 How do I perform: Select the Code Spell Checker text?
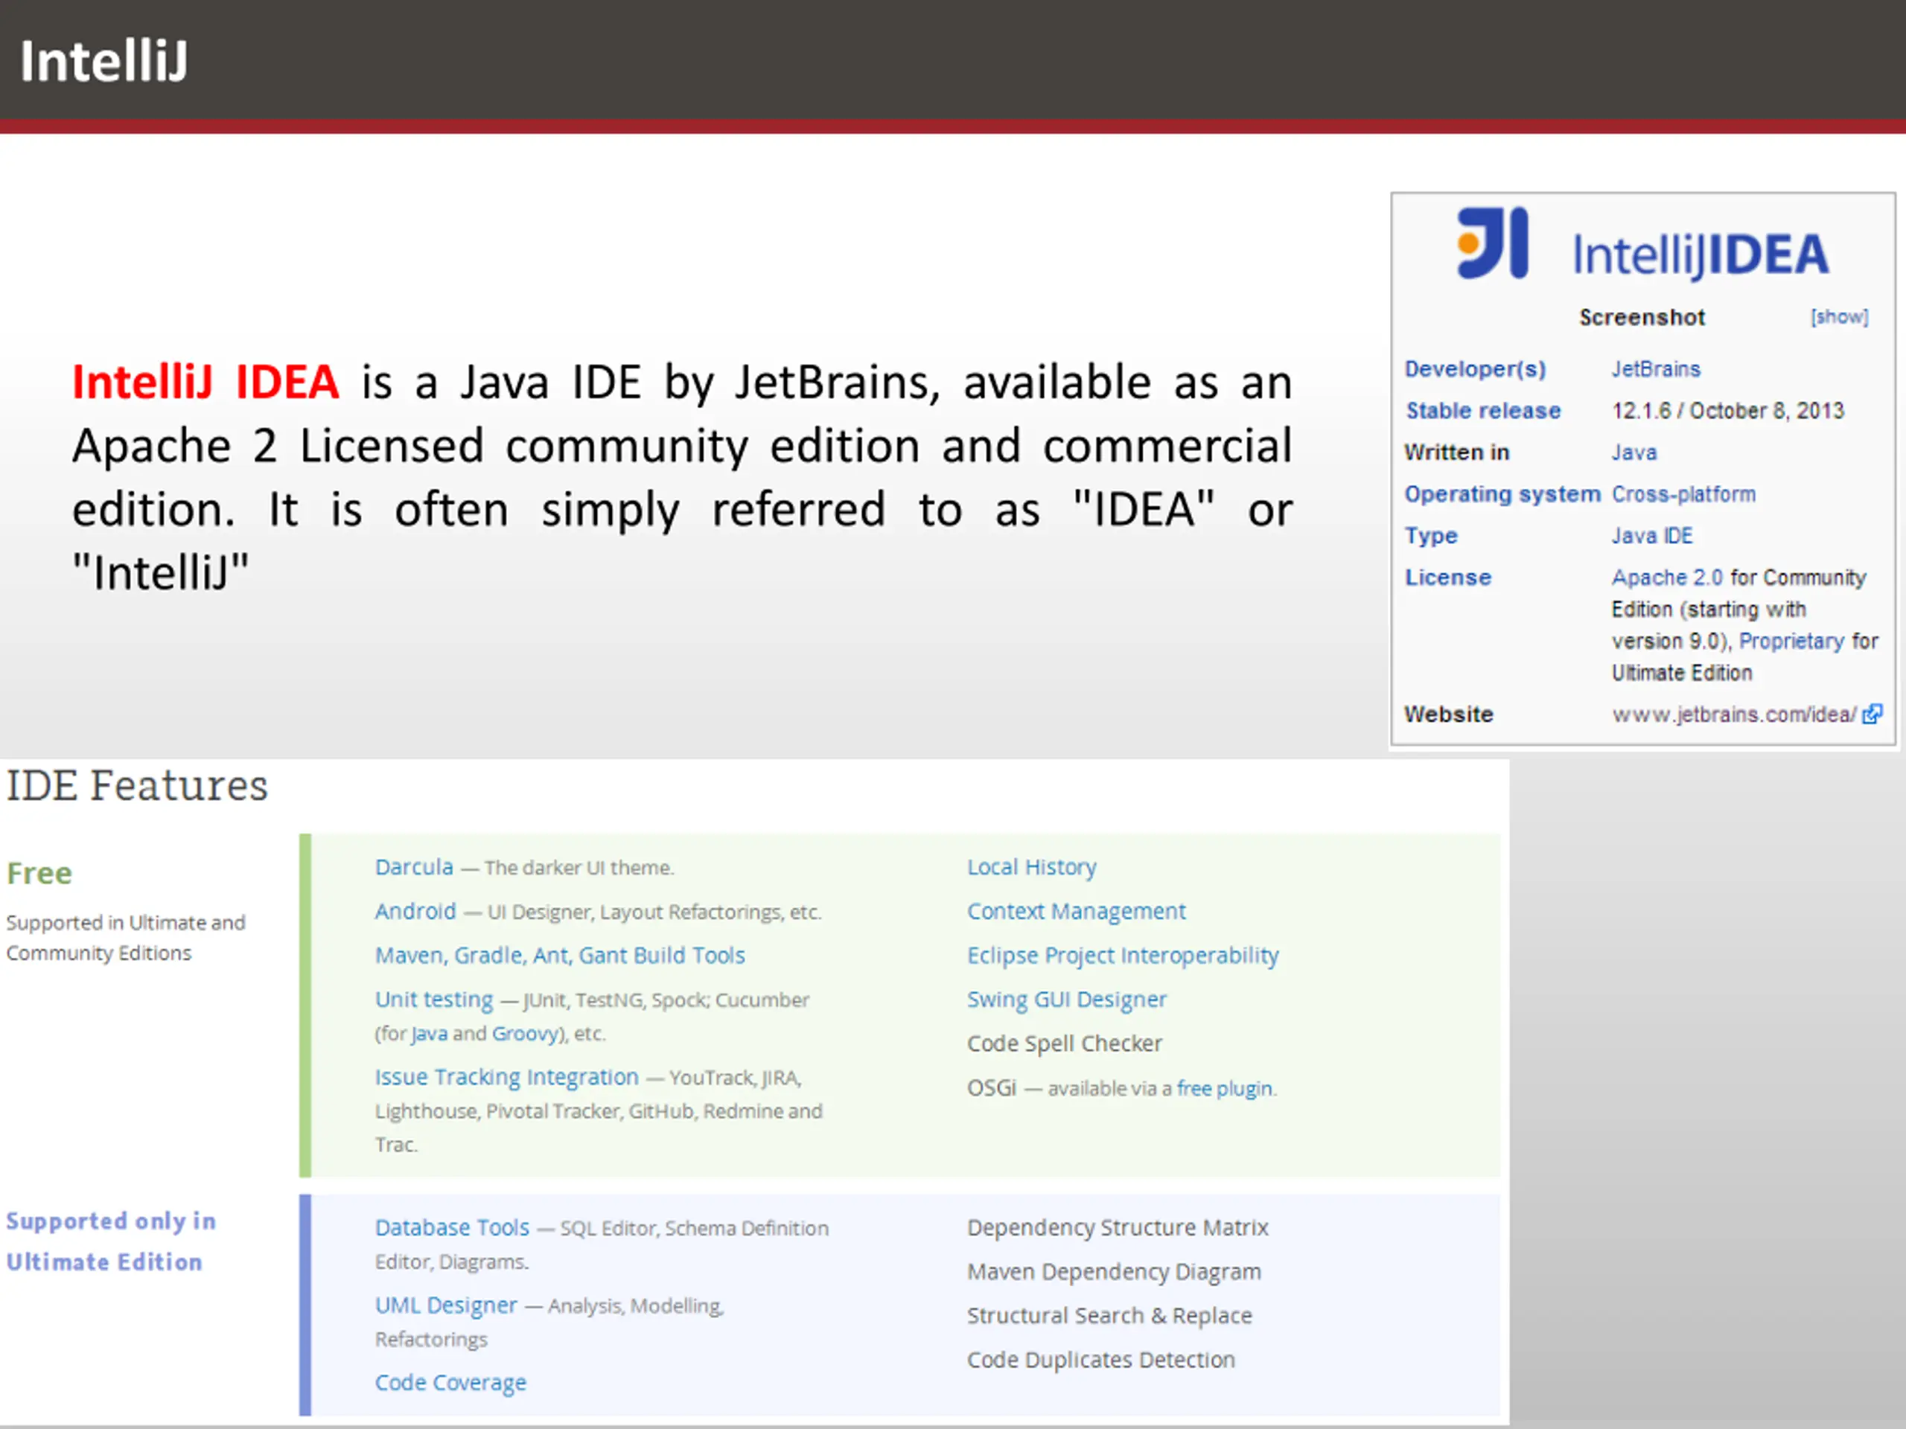[x=1064, y=1043]
